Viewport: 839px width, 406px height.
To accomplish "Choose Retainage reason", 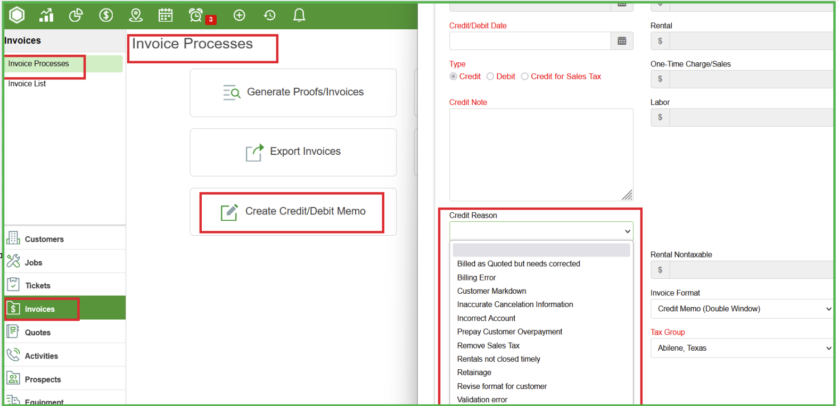I will [x=474, y=372].
